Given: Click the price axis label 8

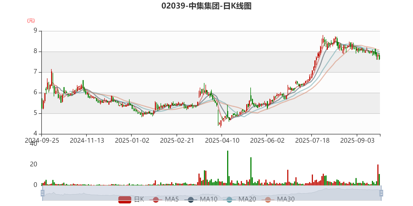Looking at the screenshot, I should 35,51.
